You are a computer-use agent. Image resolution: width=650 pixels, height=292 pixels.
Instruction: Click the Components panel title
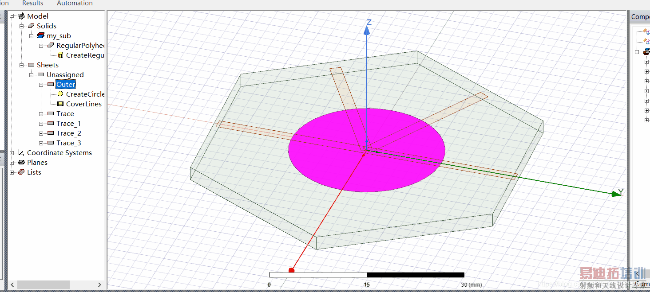(640, 17)
